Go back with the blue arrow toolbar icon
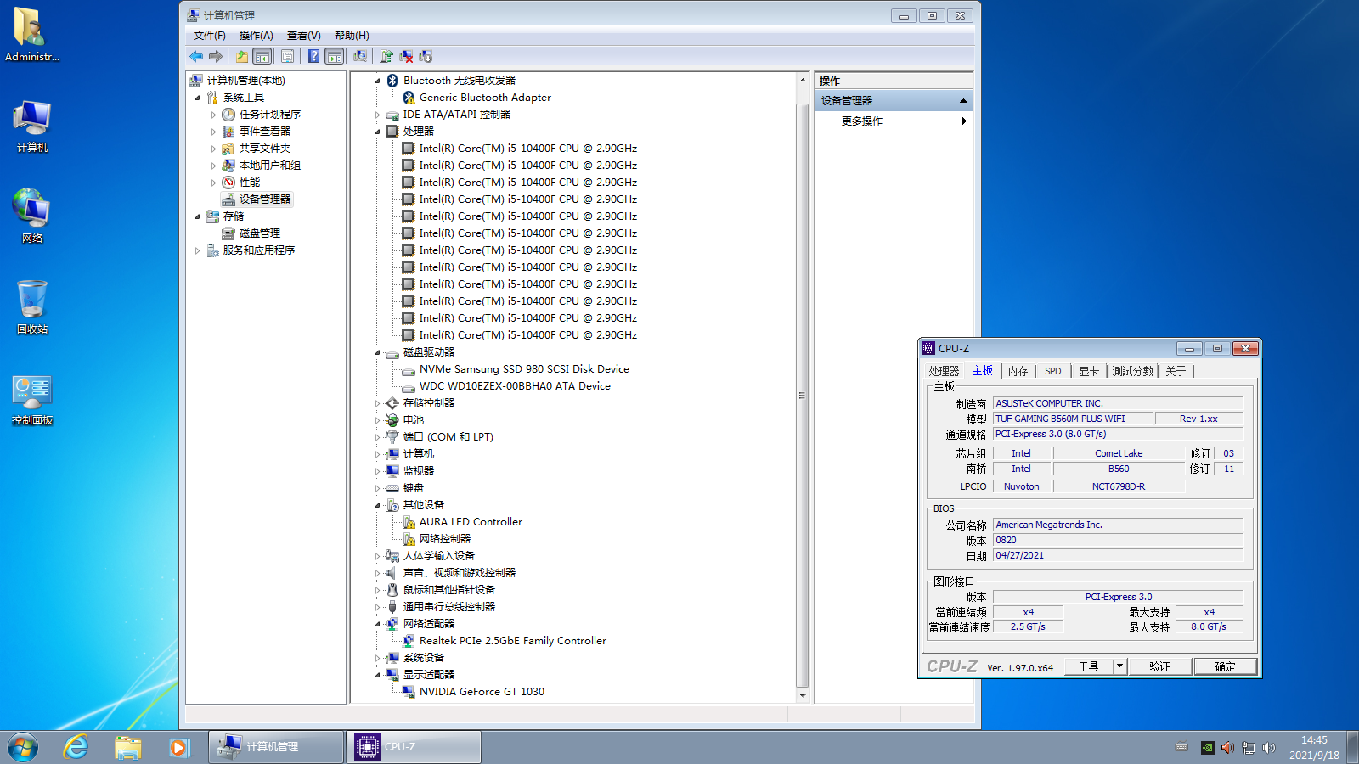 [196, 56]
